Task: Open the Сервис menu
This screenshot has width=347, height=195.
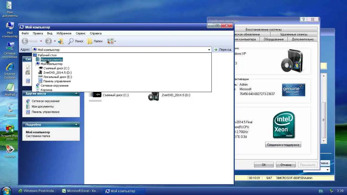Action: 81,33
